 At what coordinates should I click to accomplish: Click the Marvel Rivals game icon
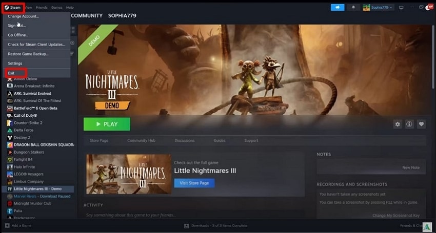point(10,196)
